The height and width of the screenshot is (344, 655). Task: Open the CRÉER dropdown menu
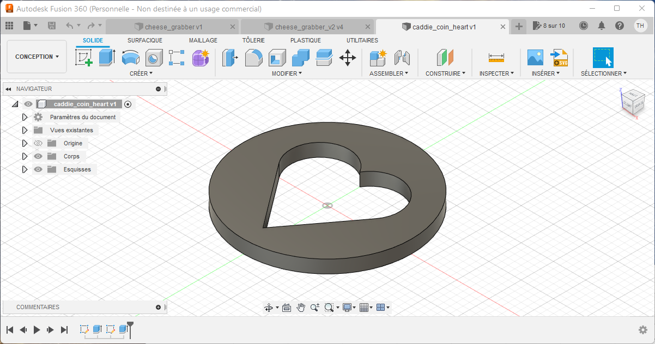pyautogui.click(x=141, y=73)
